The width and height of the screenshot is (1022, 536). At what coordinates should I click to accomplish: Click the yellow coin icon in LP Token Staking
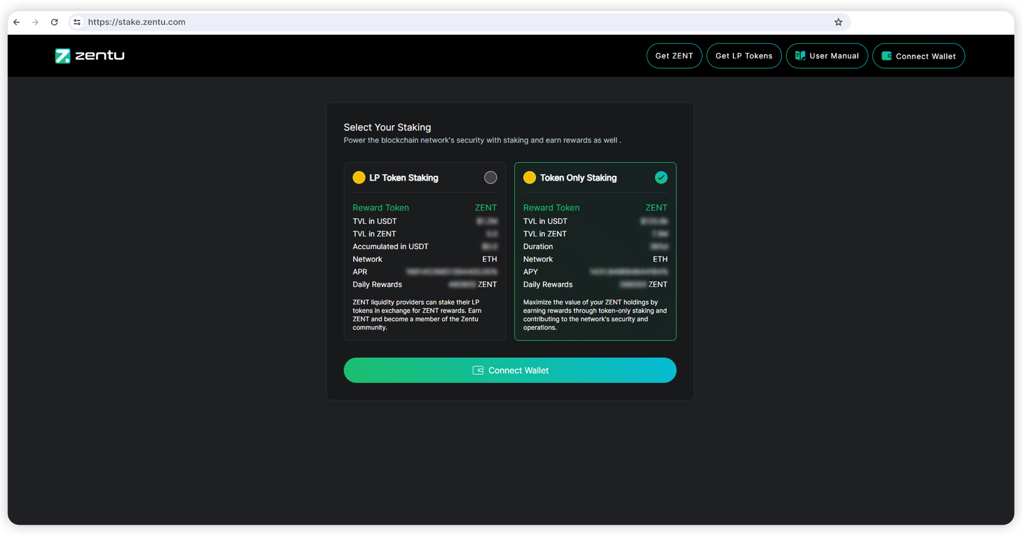pyautogui.click(x=359, y=178)
